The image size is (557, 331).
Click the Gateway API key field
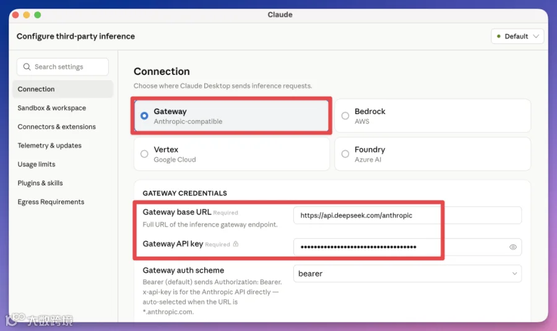coord(407,247)
